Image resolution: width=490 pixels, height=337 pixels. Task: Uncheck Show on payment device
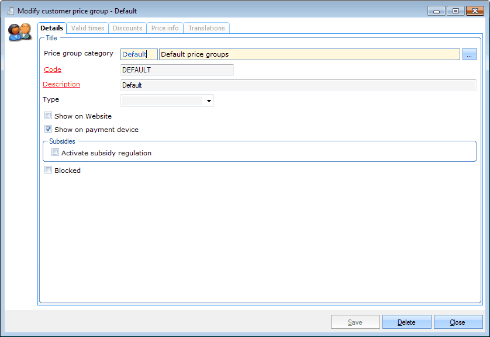click(49, 129)
